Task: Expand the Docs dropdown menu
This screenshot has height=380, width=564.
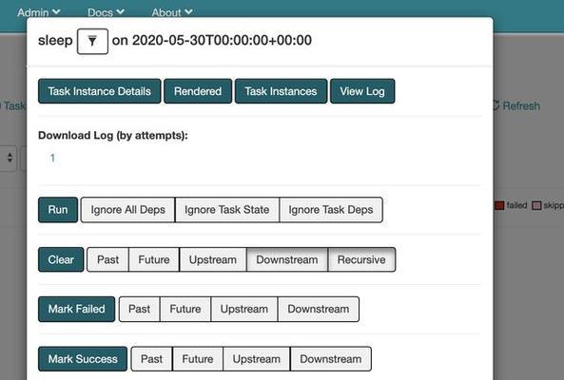Action: click(106, 12)
